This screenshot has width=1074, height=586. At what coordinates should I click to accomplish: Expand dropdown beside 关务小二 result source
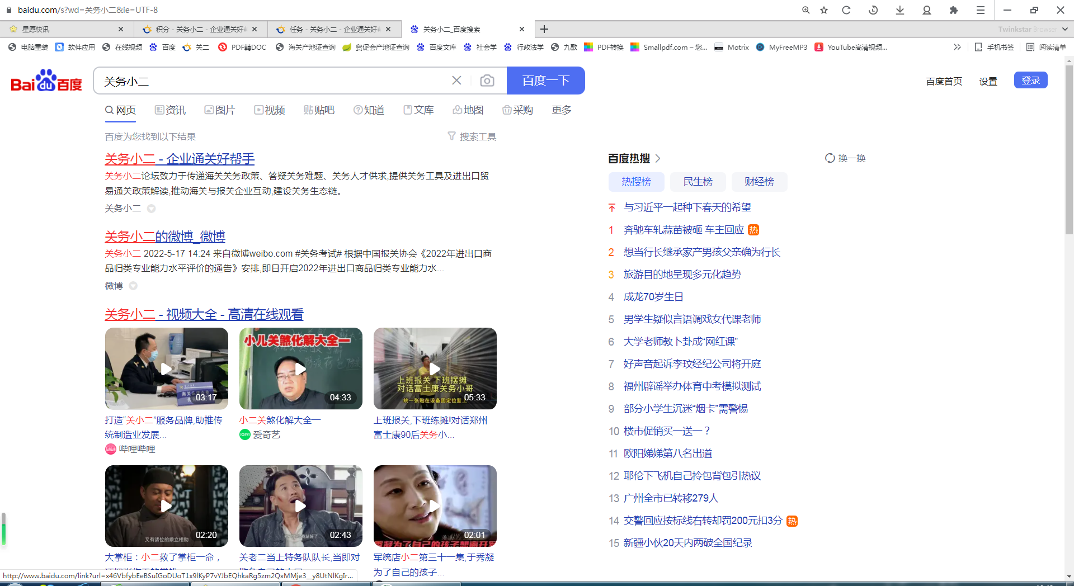pos(151,209)
